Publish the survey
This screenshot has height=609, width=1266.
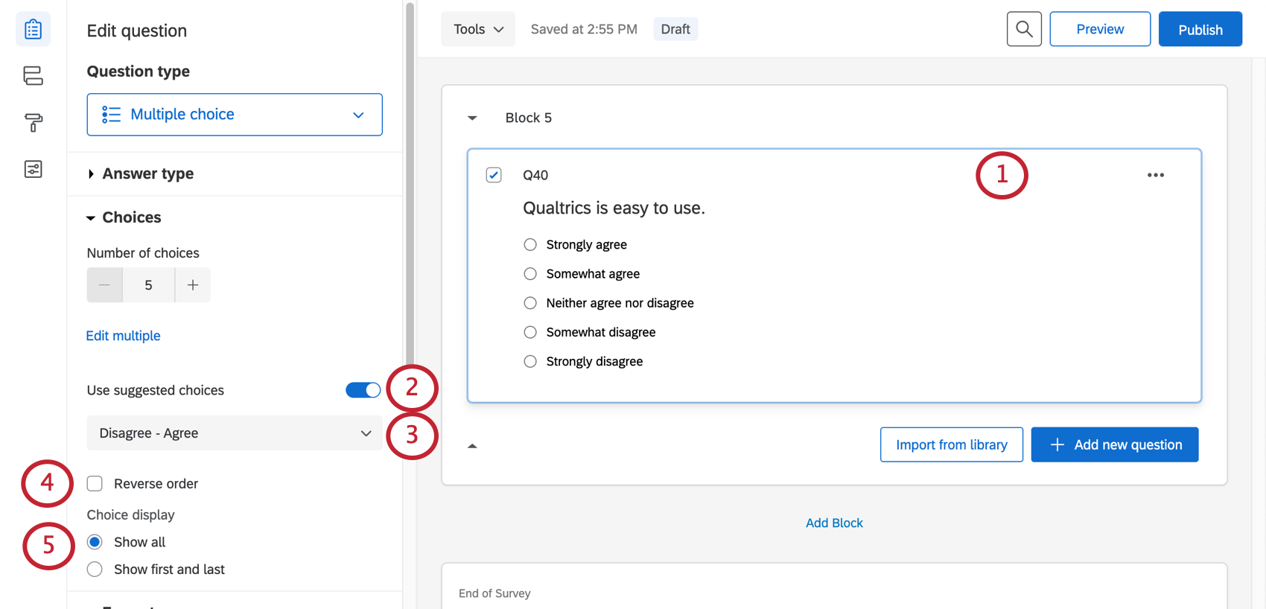coord(1200,29)
